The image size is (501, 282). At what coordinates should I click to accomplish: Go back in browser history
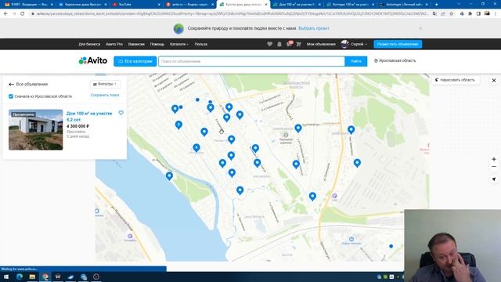(x=5, y=14)
